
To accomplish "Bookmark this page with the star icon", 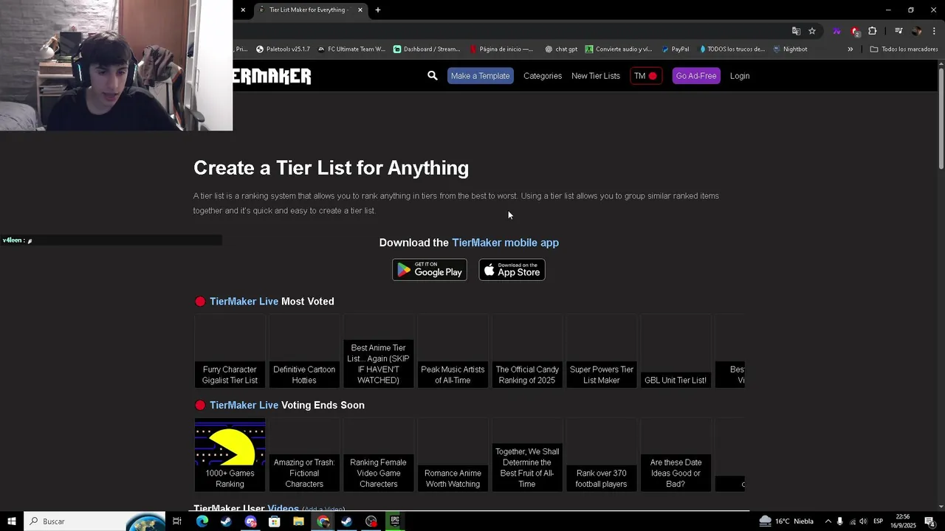I will pyautogui.click(x=812, y=31).
